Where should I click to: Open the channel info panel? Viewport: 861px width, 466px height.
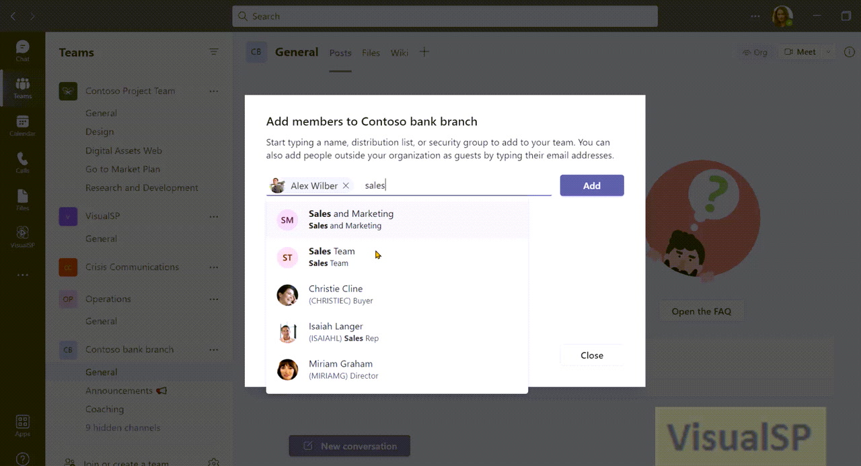pyautogui.click(x=849, y=52)
